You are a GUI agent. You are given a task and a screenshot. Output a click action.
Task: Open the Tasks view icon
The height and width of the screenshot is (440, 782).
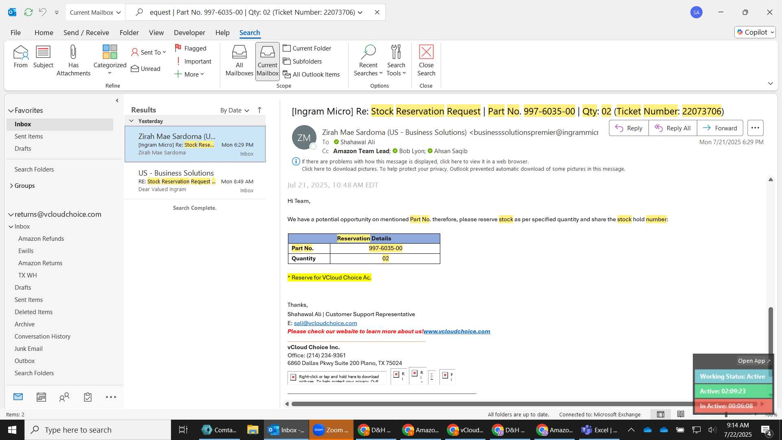pyautogui.click(x=88, y=397)
